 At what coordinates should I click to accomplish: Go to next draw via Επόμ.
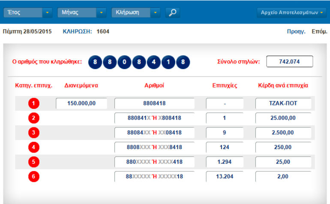point(319,31)
